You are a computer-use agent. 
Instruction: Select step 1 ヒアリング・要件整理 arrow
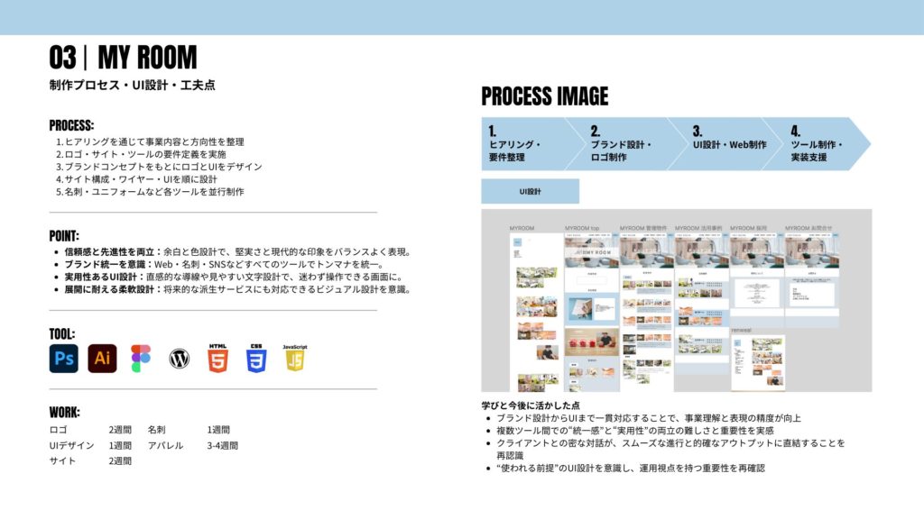528,143
